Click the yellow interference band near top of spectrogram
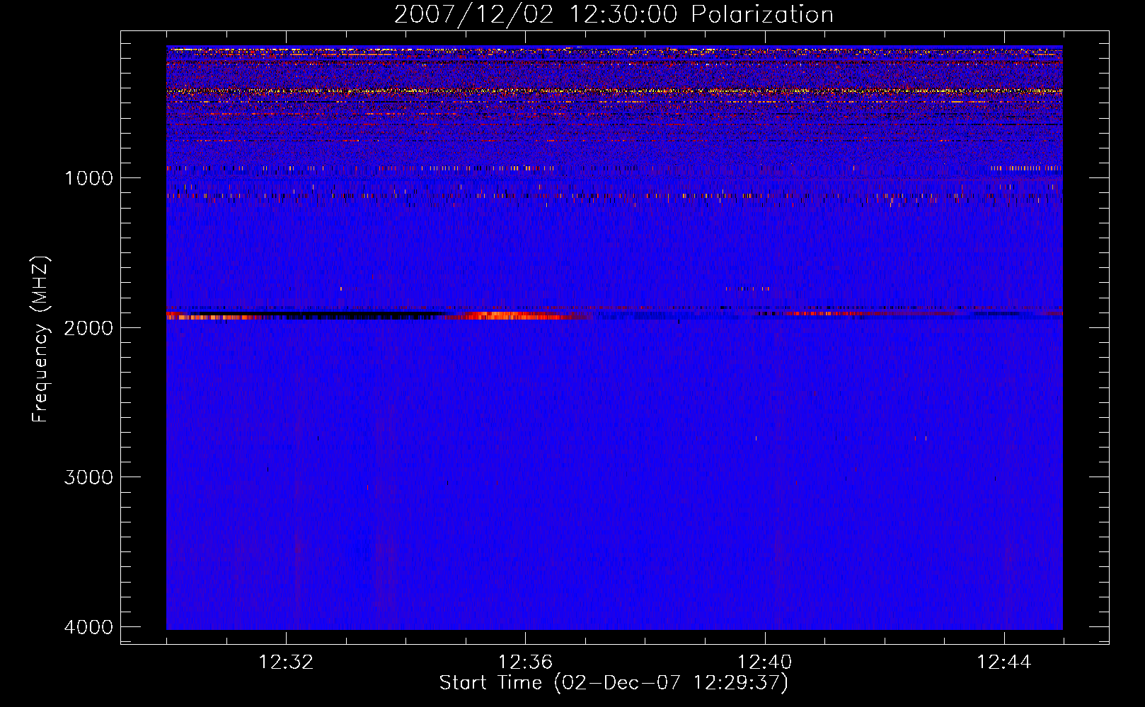Viewport: 1145px width, 707px height. tap(614, 91)
